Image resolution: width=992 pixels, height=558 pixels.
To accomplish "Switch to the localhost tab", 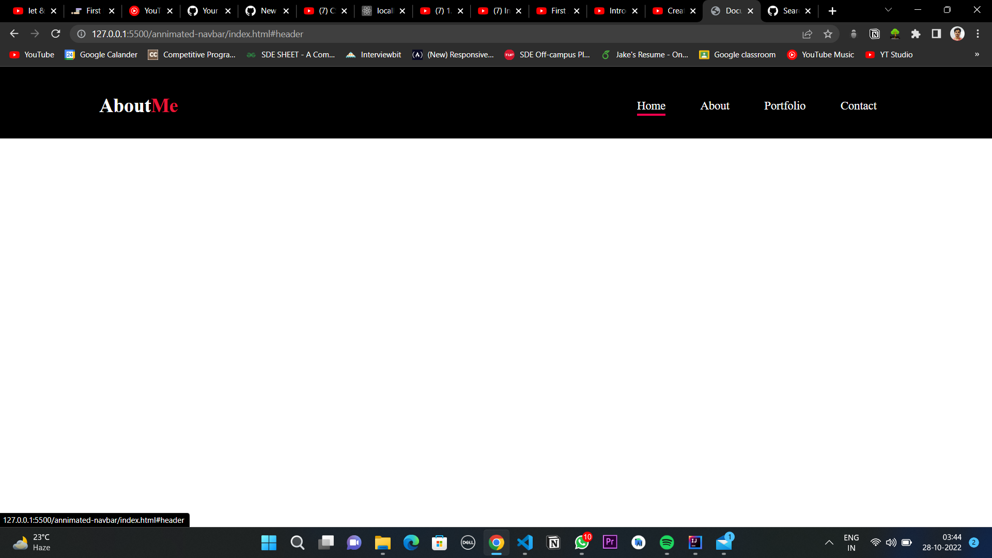I will [383, 11].
